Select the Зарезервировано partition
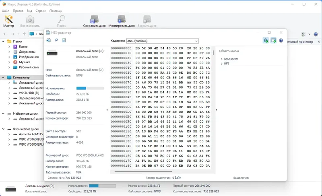The image size is (322, 196). point(31,98)
